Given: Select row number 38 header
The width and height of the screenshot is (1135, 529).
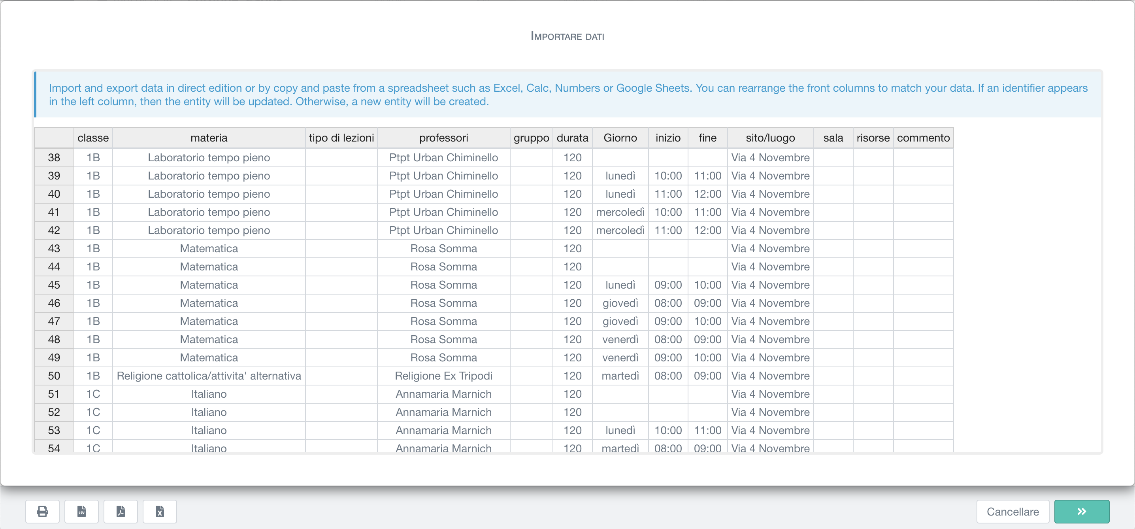Looking at the screenshot, I should tap(54, 158).
